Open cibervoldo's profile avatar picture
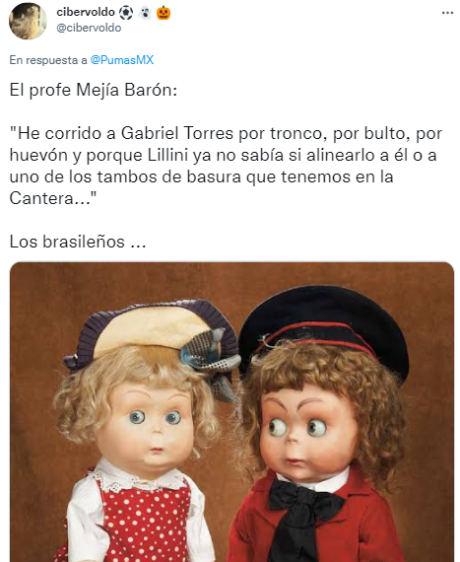 tap(28, 21)
